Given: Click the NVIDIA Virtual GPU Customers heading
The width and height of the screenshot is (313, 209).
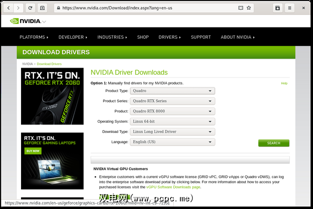Looking at the screenshot, I should tap(121, 169).
